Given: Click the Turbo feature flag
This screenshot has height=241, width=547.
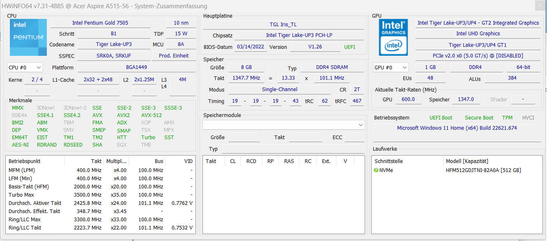Looking at the screenshot, I should pos(148,138).
